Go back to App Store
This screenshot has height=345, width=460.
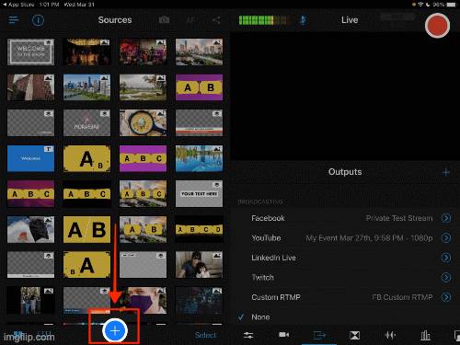(18, 5)
